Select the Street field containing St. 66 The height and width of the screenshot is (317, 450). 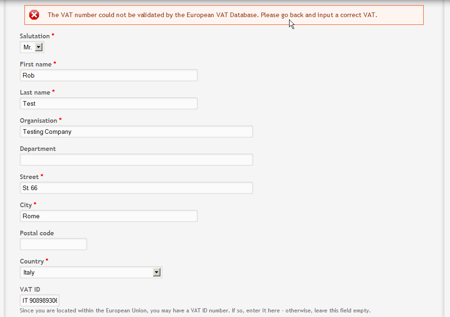click(136, 188)
